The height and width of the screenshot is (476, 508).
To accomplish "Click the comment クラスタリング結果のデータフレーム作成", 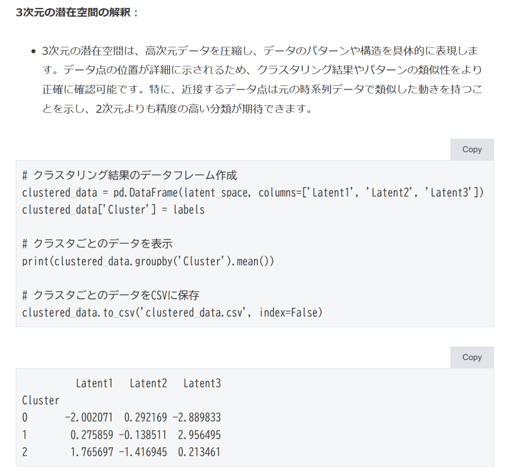I will coord(129,175).
